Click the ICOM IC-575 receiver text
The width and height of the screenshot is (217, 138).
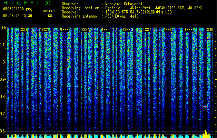pyautogui.click(x=138, y=12)
